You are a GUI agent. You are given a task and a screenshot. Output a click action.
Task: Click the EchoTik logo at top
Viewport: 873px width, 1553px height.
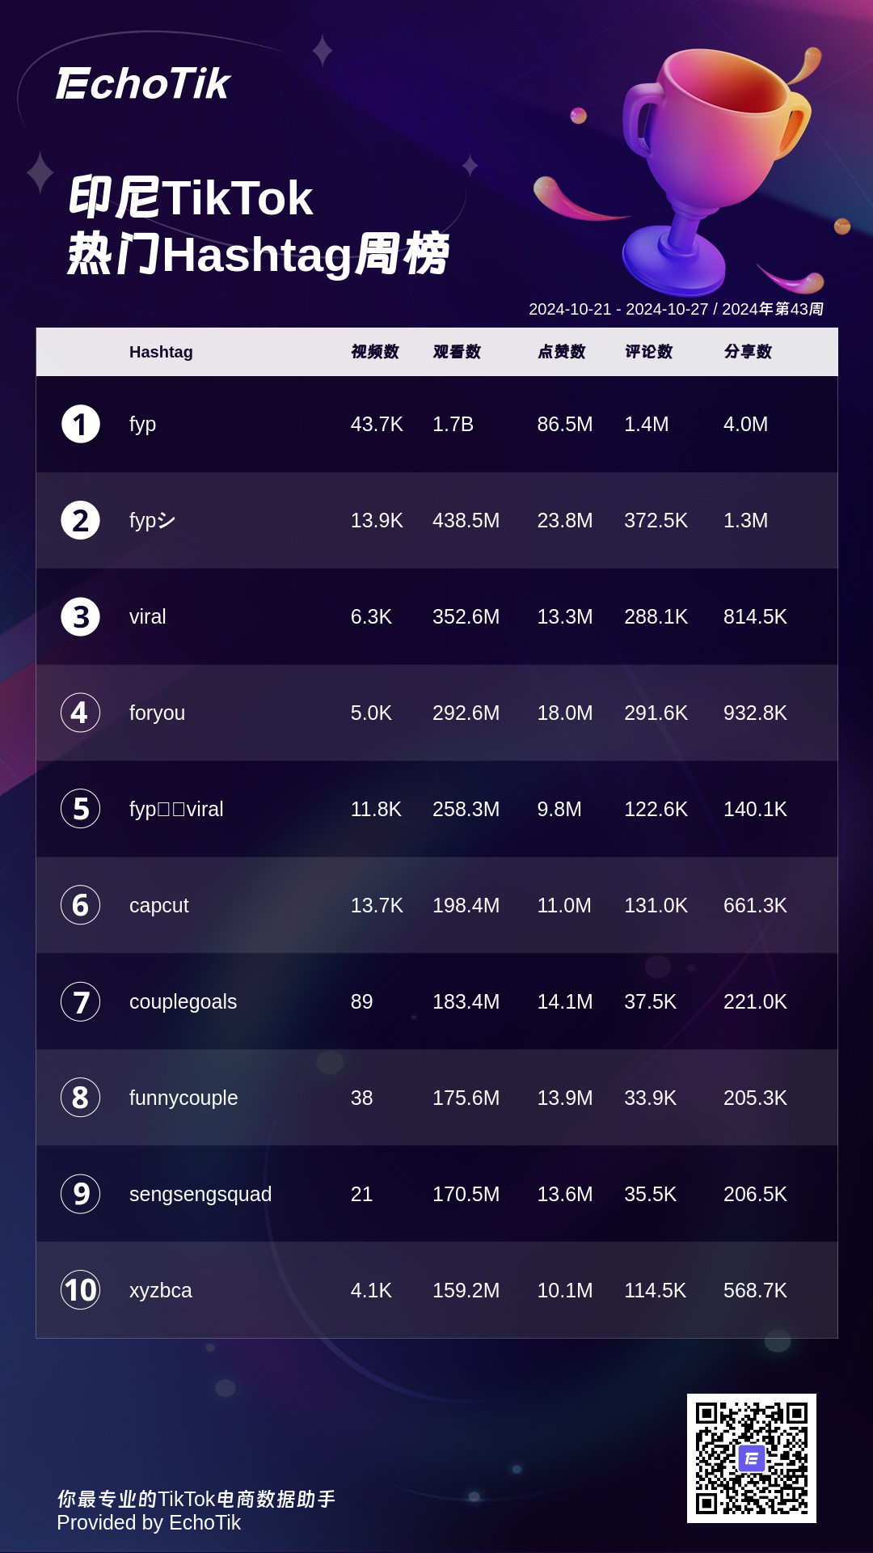[x=143, y=83]
